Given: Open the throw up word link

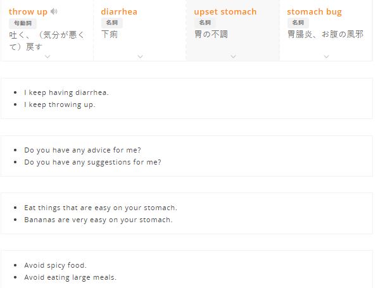Looking at the screenshot, I should click(28, 12).
